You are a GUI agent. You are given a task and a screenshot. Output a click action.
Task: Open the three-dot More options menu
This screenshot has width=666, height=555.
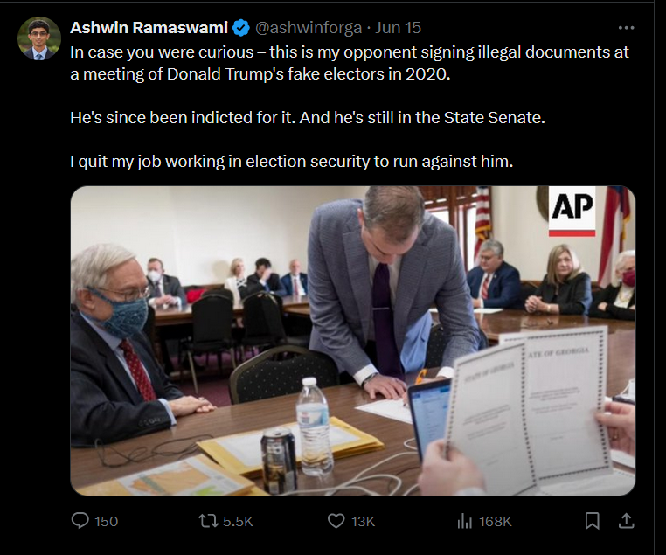tap(626, 27)
